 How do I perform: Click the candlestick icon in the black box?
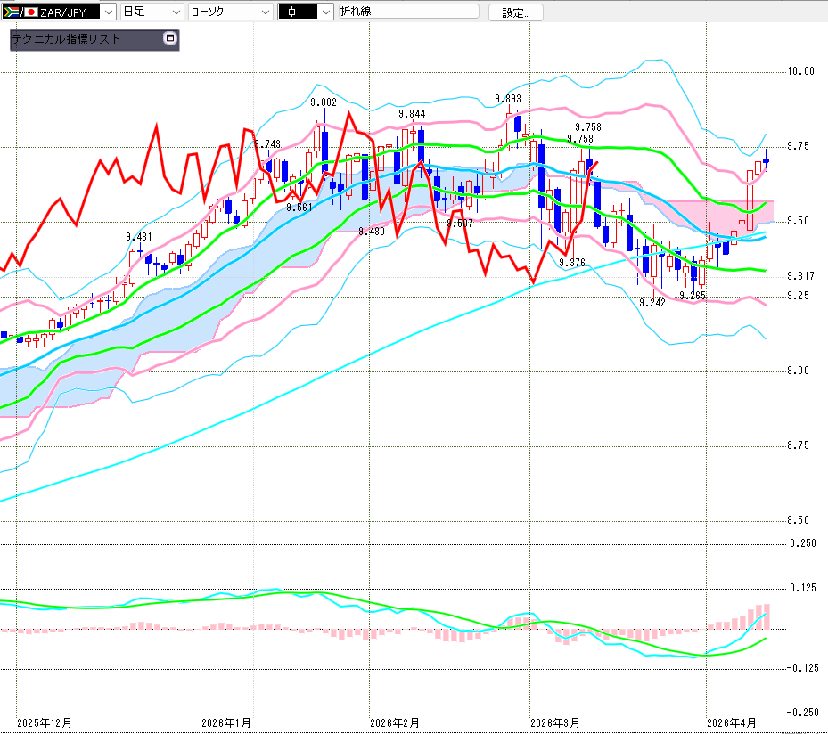295,12
